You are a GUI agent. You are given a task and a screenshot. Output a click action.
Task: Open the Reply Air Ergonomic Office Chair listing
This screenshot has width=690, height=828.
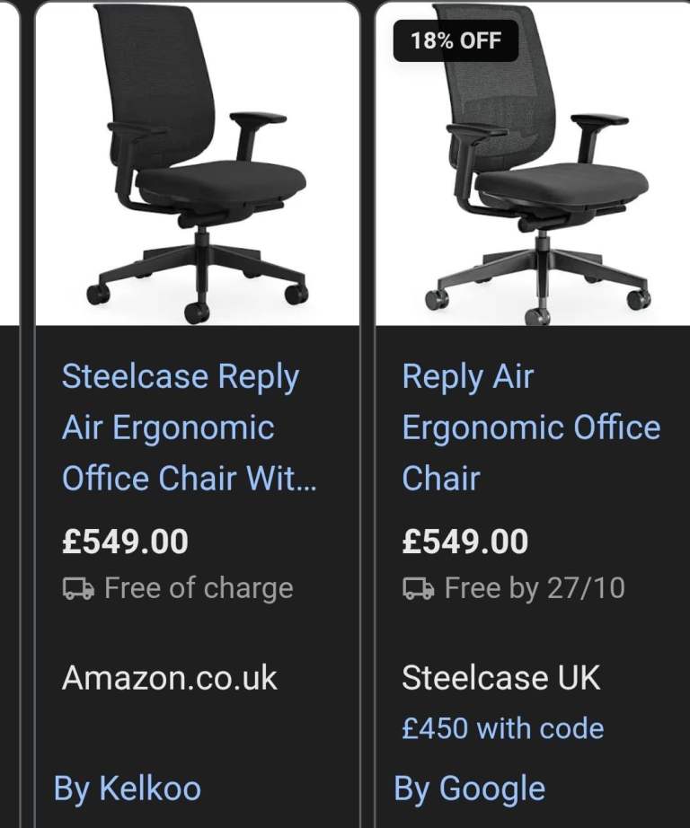[530, 427]
